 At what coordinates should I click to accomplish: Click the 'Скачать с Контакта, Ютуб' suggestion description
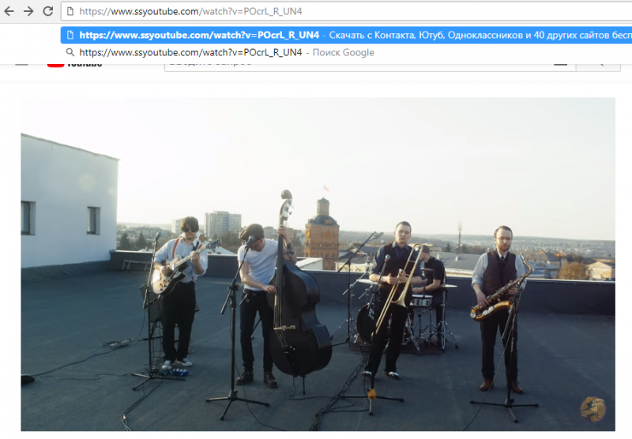474,36
